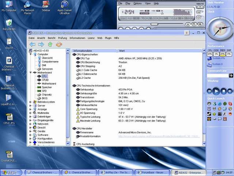The image size is (234, 176).
Task: Open the Bericht menu
Action: (52, 38)
